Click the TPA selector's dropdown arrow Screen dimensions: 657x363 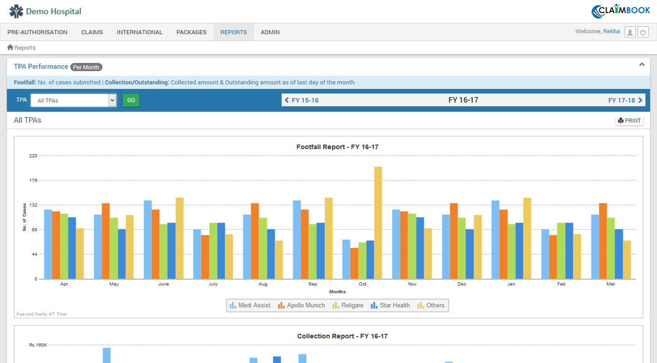[x=112, y=100]
